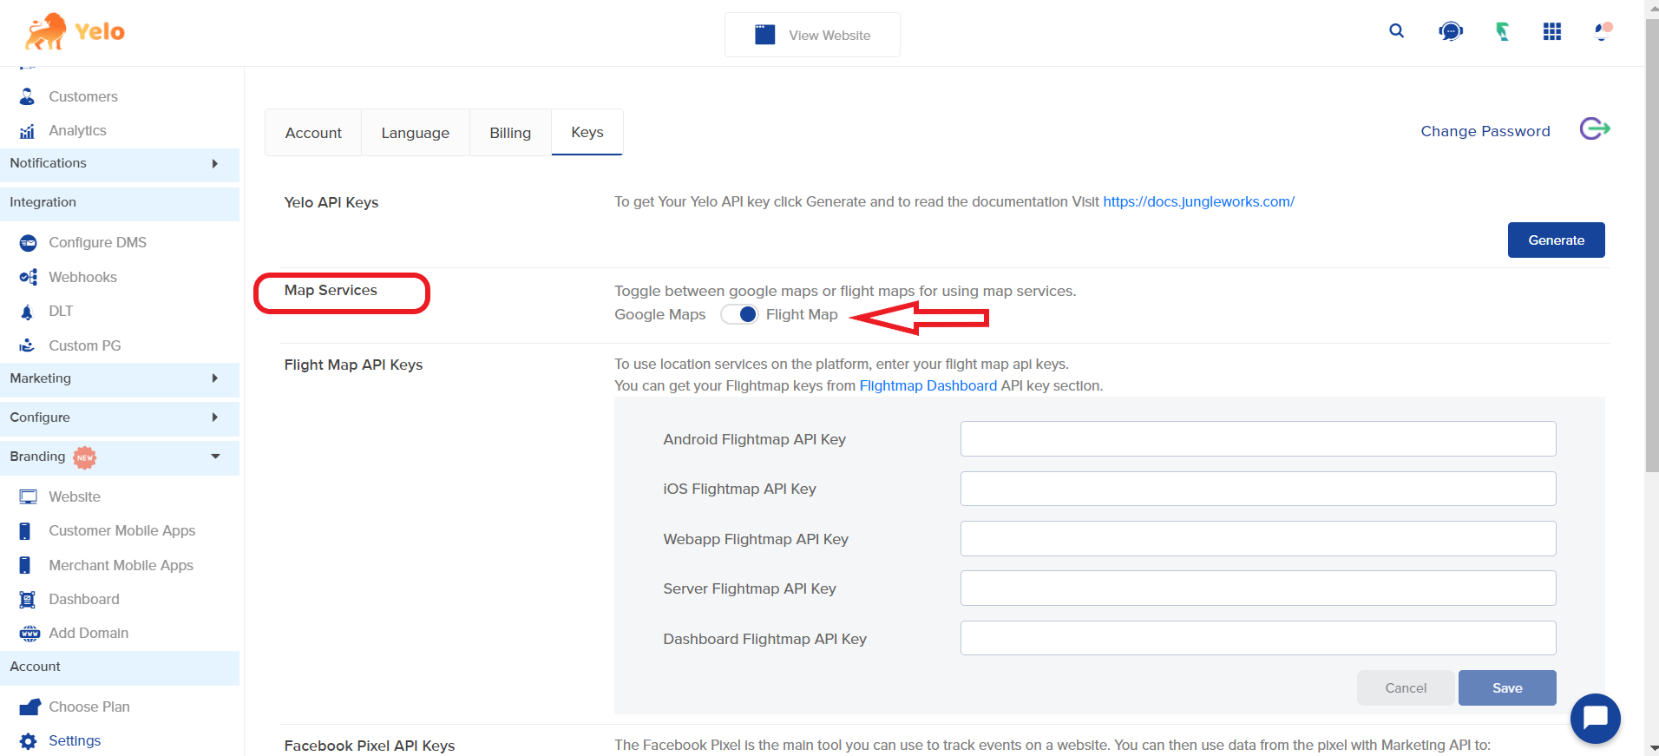Click the Generate button
This screenshot has height=756, width=1659.
coord(1556,240)
